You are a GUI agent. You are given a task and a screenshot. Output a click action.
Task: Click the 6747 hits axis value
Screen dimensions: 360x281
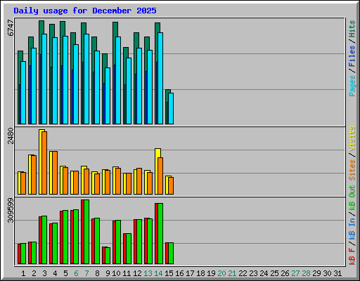pos(11,28)
